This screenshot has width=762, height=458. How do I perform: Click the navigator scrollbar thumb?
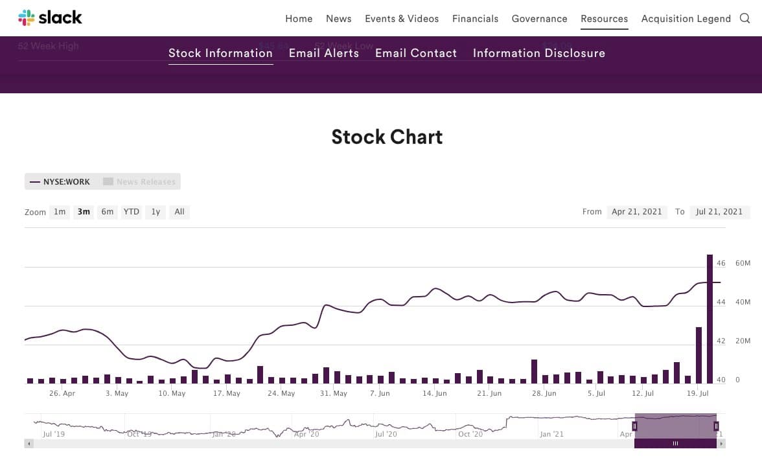tap(675, 444)
